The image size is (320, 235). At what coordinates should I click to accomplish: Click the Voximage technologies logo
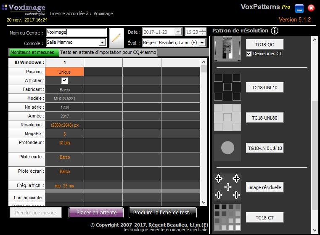point(24,10)
